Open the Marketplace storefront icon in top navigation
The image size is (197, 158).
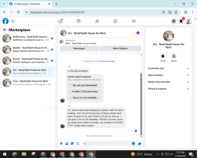point(115,21)
